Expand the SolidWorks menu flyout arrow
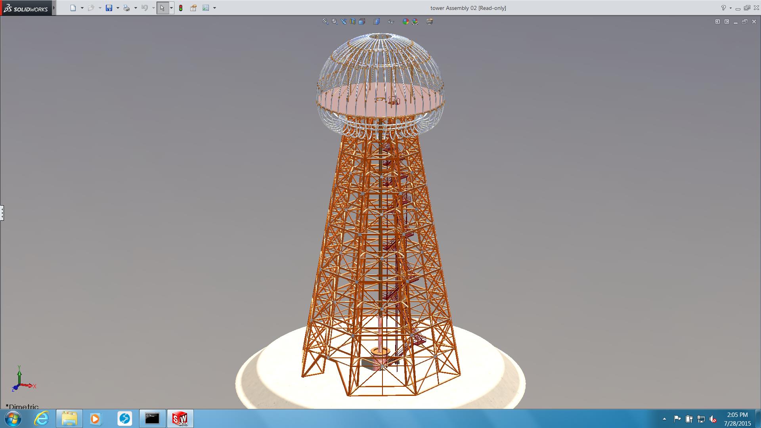This screenshot has height=428, width=761. [x=54, y=8]
